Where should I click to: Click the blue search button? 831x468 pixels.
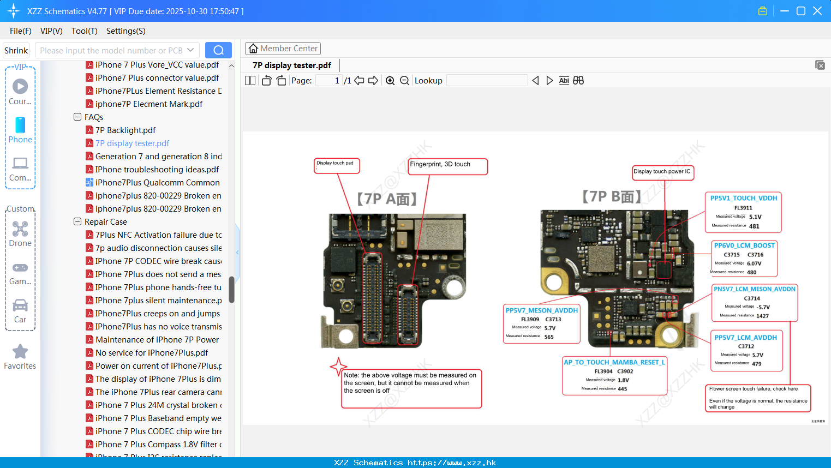coord(218,50)
